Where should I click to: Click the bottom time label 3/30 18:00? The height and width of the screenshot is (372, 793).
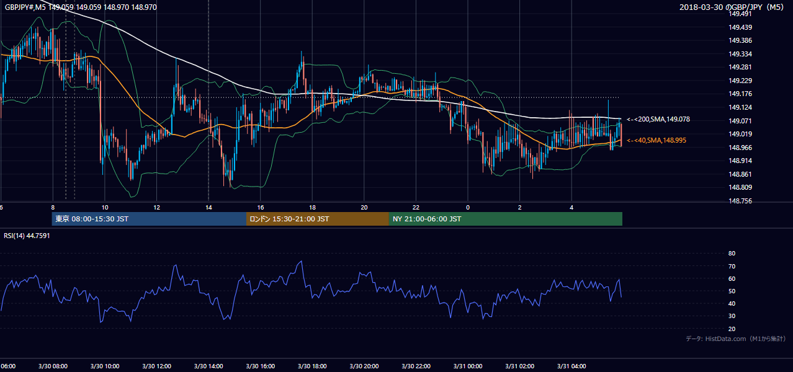pos(312,366)
